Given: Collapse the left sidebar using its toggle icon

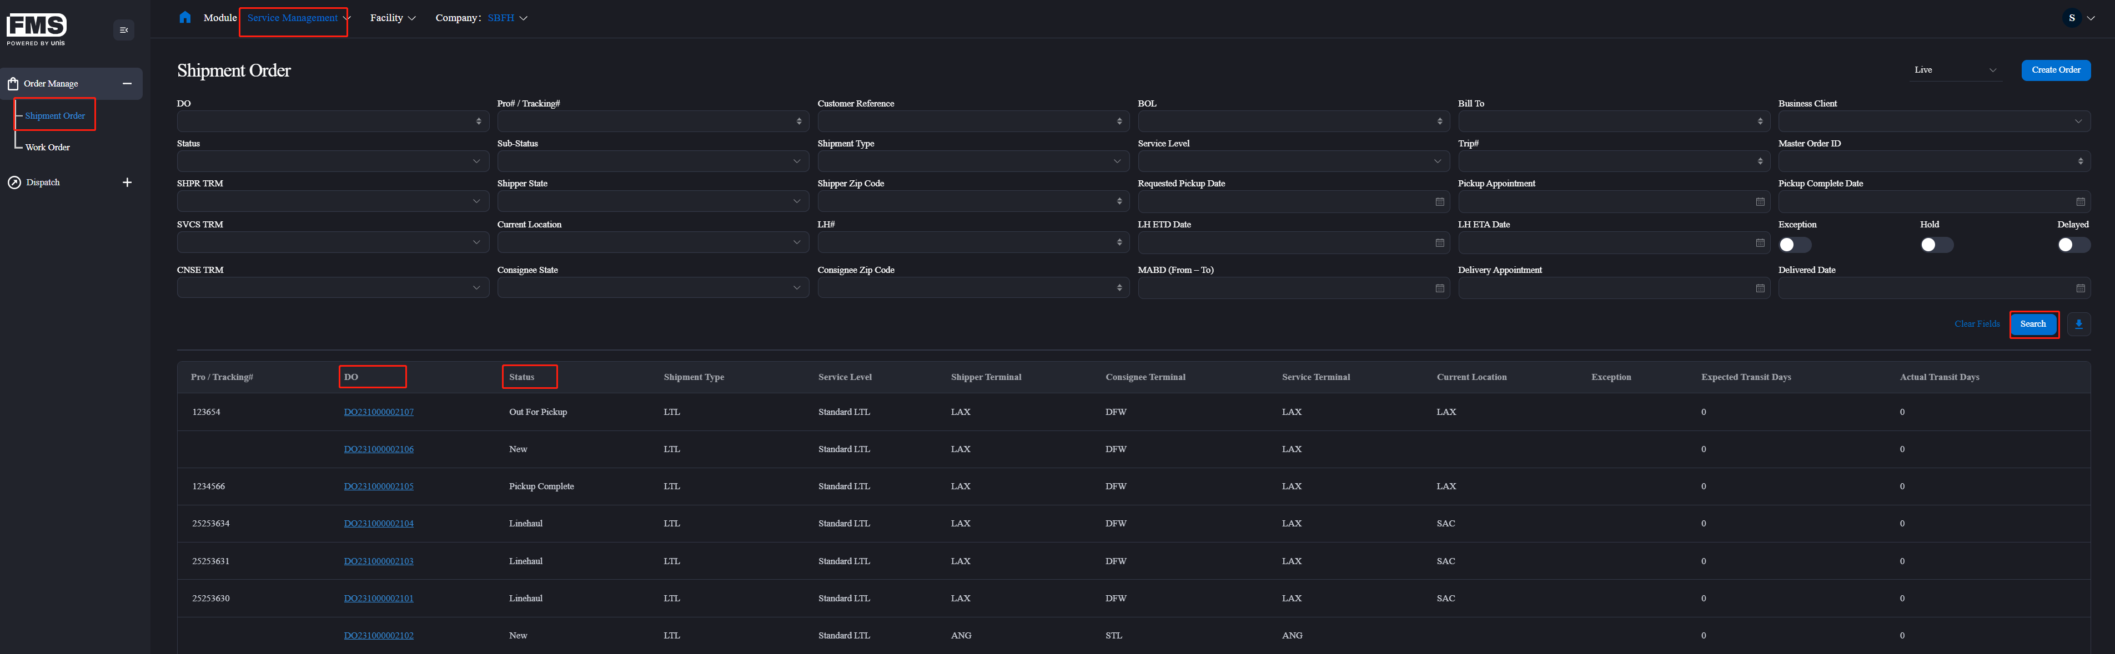Looking at the screenshot, I should click(x=124, y=29).
